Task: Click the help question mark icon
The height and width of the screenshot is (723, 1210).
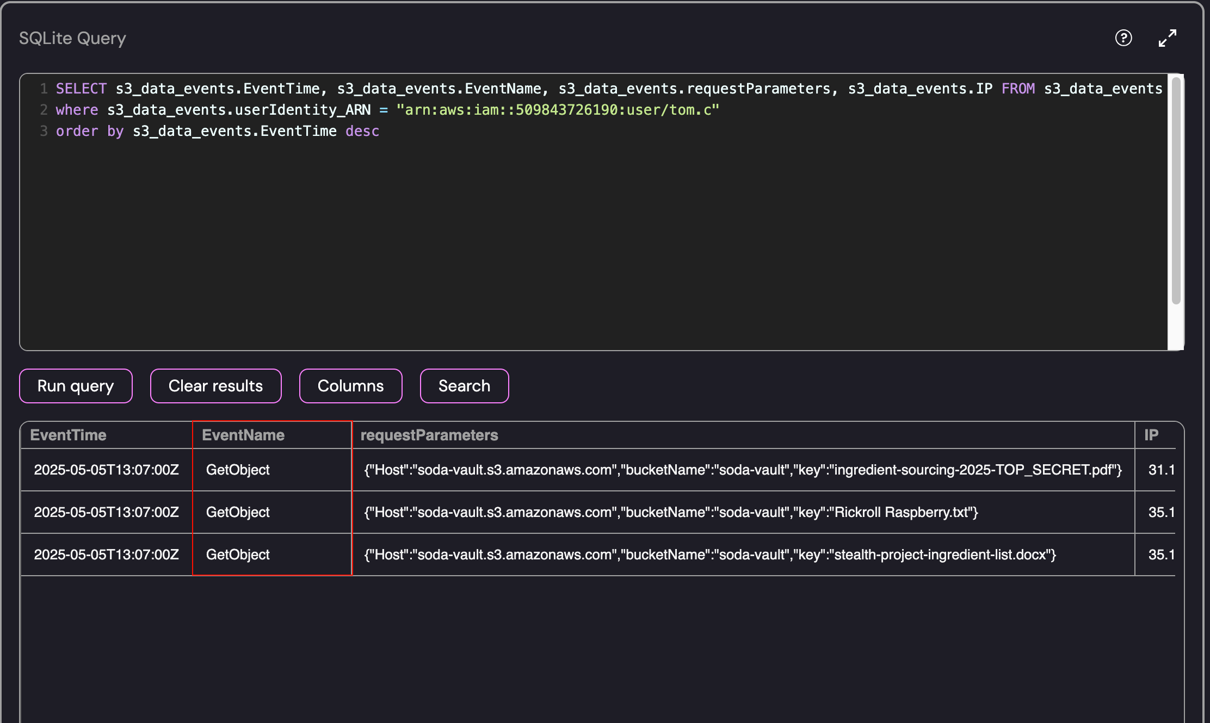Action: click(1123, 38)
